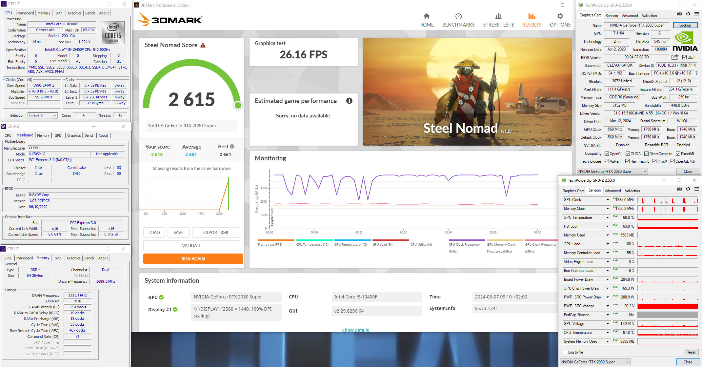Toggle the Ray Tracing checkbox
This screenshot has width=702, height=367.
click(x=627, y=161)
